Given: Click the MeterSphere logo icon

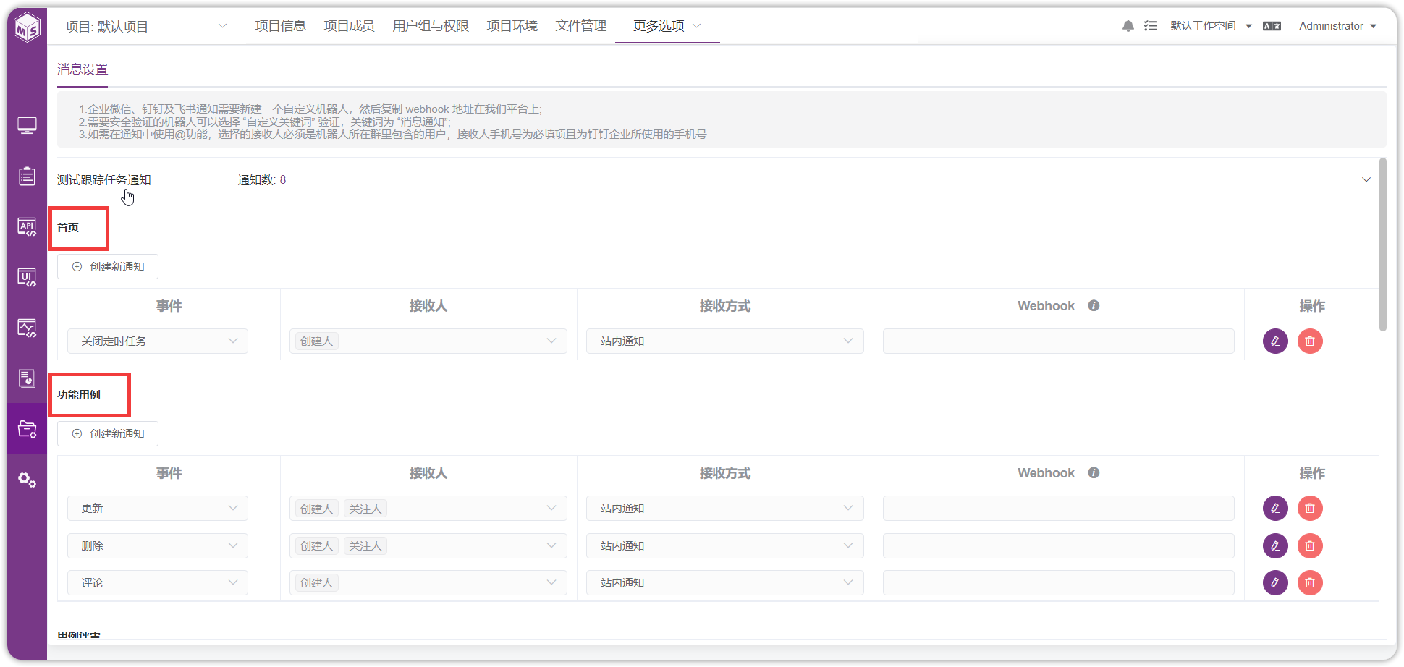Looking at the screenshot, I should 28,27.
